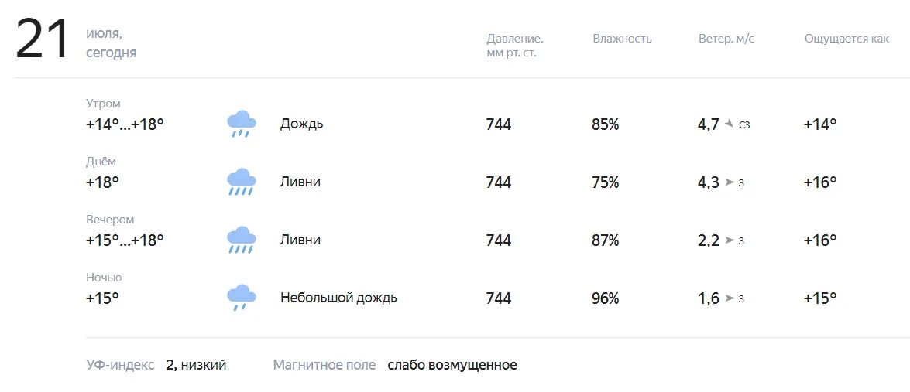The height and width of the screenshot is (392, 910).
Task: Click the northwest wind arrow for morning
Action: [730, 124]
